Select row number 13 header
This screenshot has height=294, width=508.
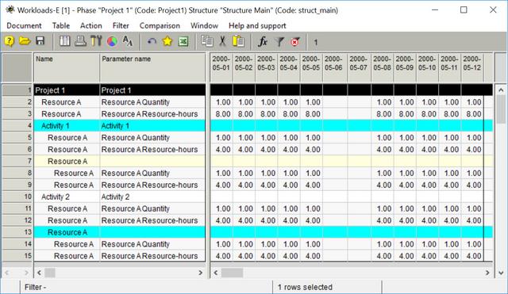17,232
